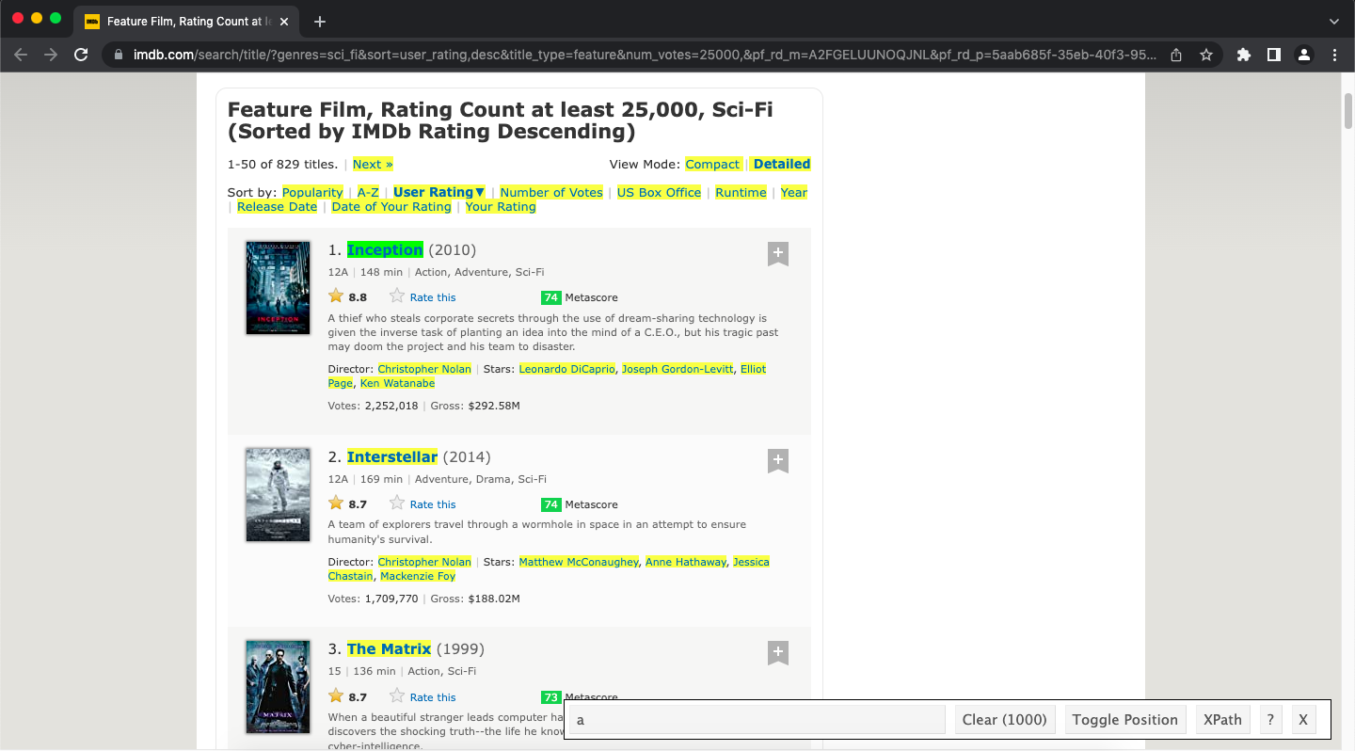Click Inception's 74 Metascore badge
The image size is (1355, 751).
click(x=550, y=297)
